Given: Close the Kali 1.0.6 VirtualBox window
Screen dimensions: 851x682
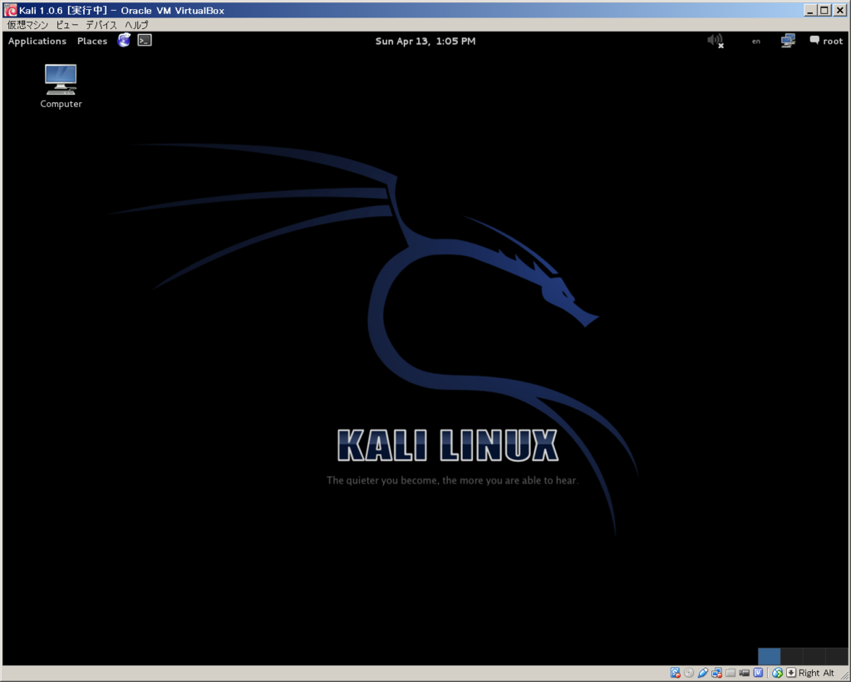Looking at the screenshot, I should (839, 10).
